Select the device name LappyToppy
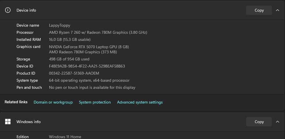Screen dimensions: 285x139 tap(60, 25)
